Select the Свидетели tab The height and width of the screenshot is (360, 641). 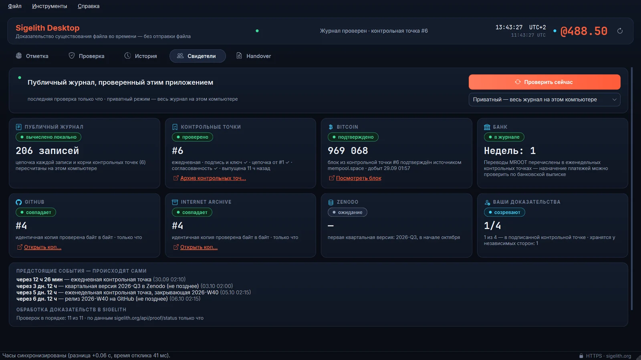tap(198, 56)
